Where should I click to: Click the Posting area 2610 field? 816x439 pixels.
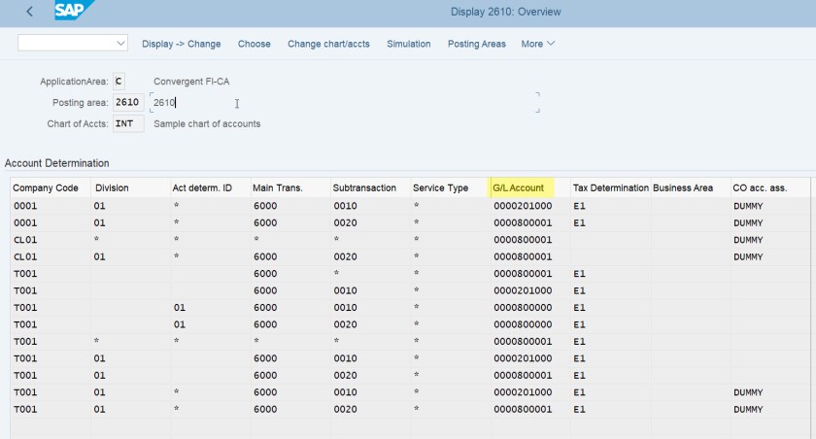coord(128,103)
